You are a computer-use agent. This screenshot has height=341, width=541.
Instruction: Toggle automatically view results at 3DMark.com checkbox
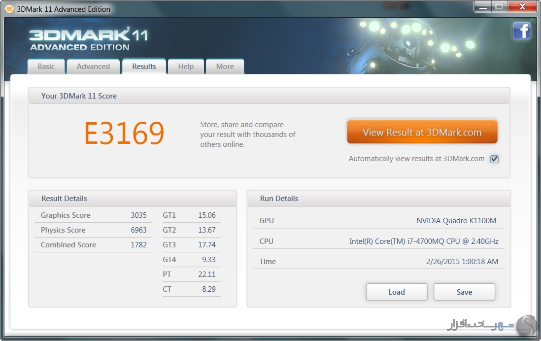tap(494, 159)
